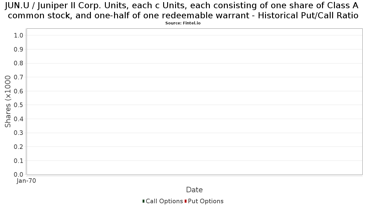Viewport: 366px width, 206px height.
Task: Click the 0.0 y-axis tick label
Action: coord(19,175)
